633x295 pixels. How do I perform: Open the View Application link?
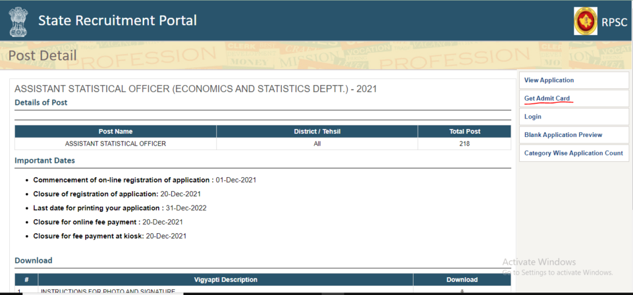(x=548, y=80)
